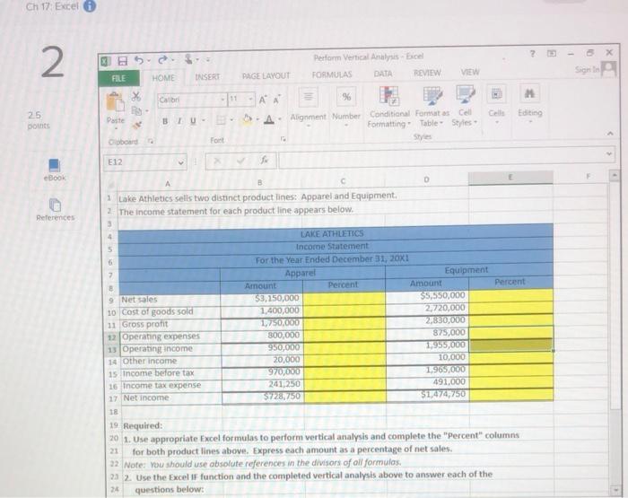Collapse the ribbon with the caret arrow
The width and height of the screenshot is (628, 498).
tap(610, 133)
